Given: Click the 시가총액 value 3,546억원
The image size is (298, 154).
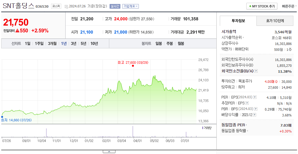Looking at the screenshot, I should tap(283, 32).
